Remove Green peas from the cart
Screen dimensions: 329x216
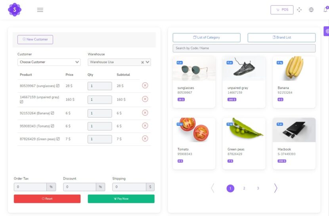click(145, 139)
